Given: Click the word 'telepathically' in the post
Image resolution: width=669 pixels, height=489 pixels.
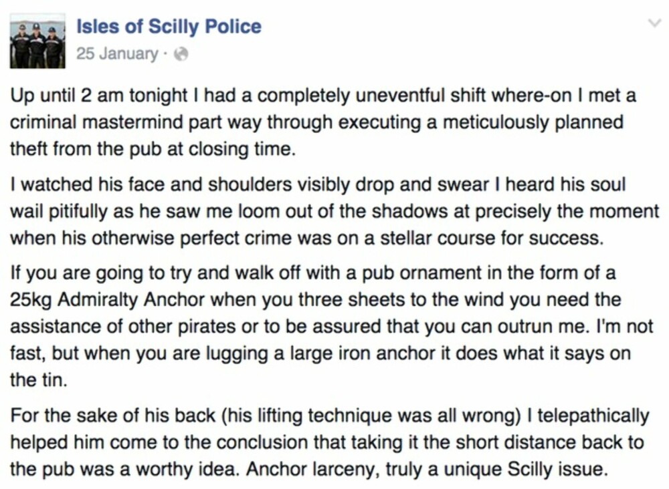Looking at the screenshot, I should point(593,416).
